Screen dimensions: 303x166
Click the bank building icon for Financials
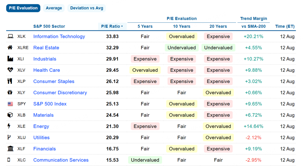(x=10, y=148)
